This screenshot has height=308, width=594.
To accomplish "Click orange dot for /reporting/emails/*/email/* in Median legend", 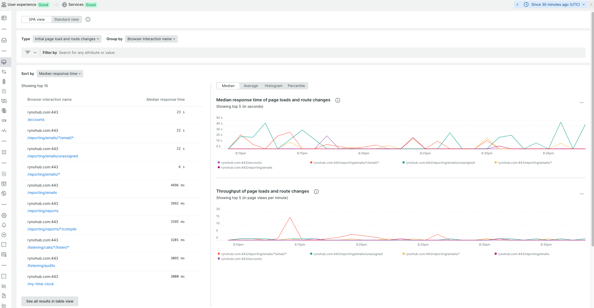I will coord(311,163).
